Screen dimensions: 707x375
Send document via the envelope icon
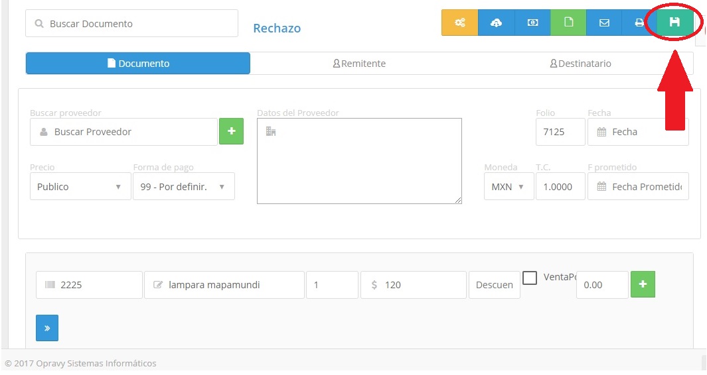click(604, 23)
